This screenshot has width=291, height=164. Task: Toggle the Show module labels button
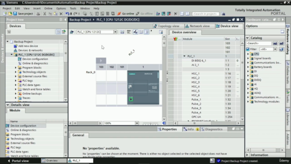tap(135, 32)
